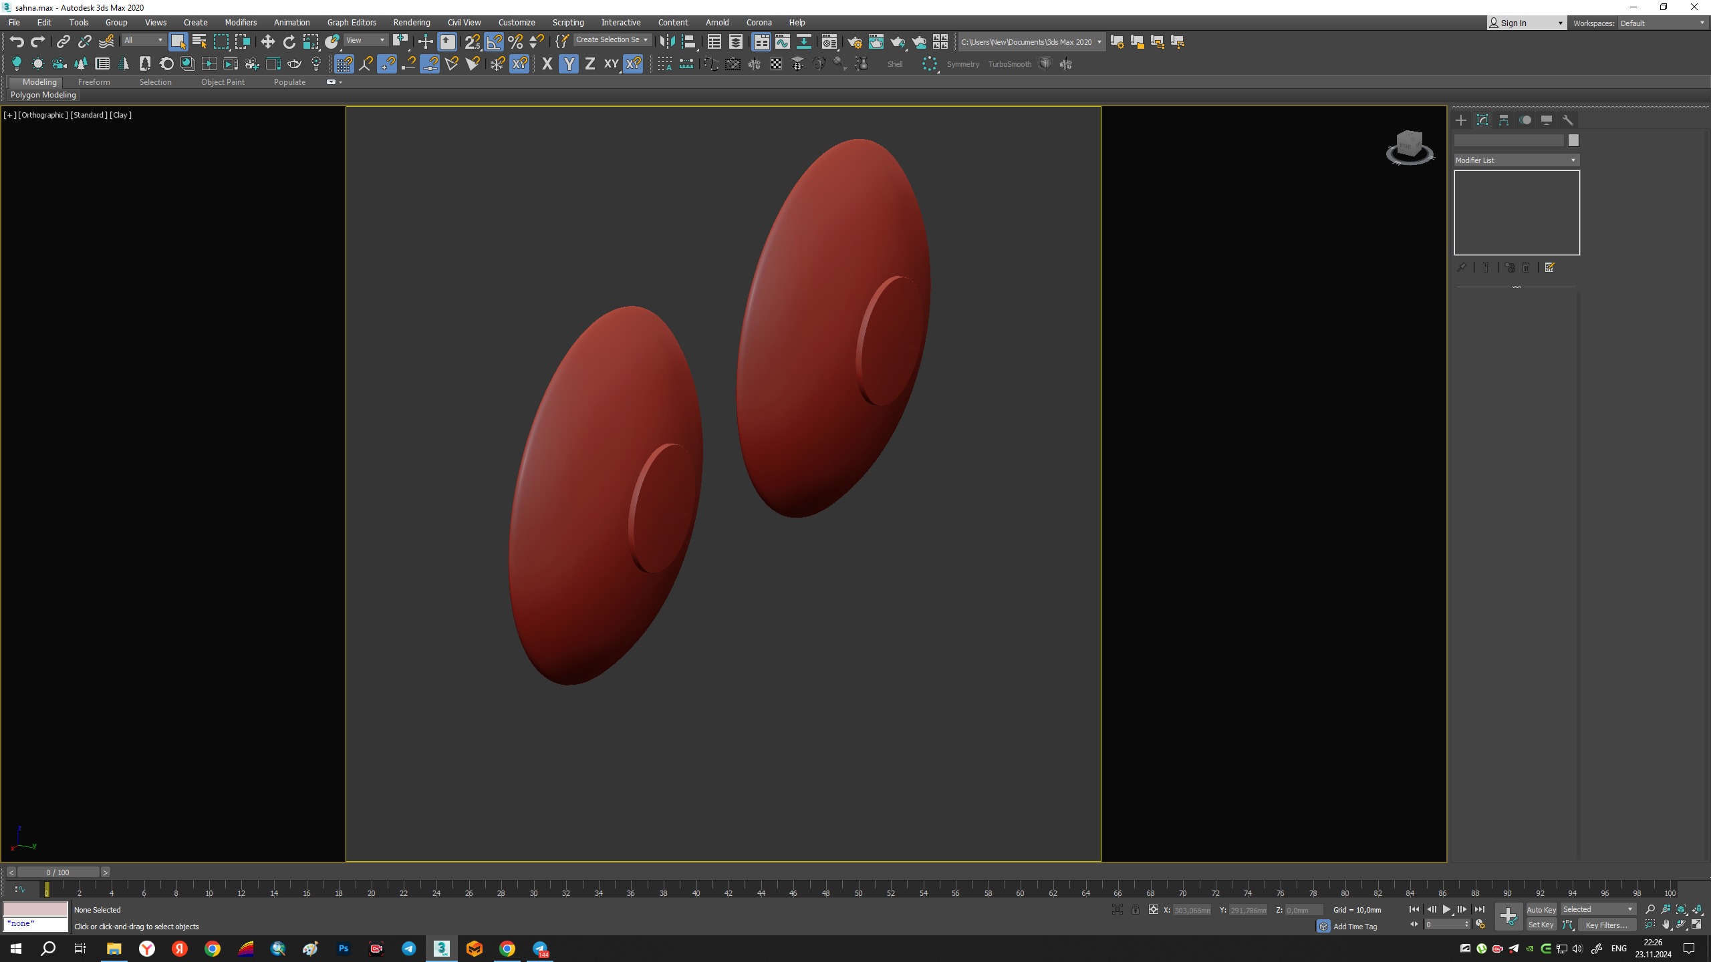Image resolution: width=1711 pixels, height=962 pixels.
Task: Click Maximize Viewport Toggle icon
Action: [x=1696, y=925]
